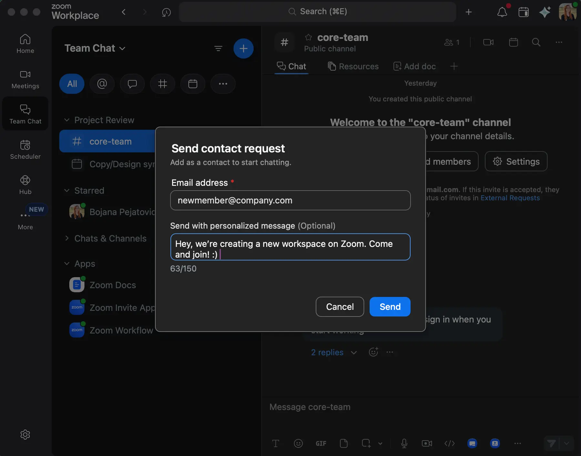The image size is (581, 456).
Task: Open the Zoom Invite App
Action: pyautogui.click(x=112, y=308)
